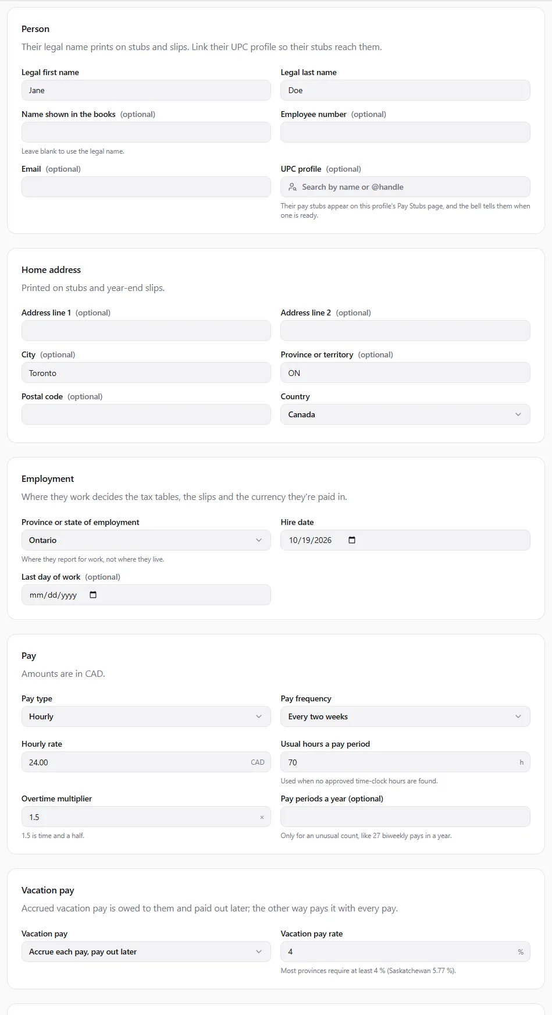Click the Address line 2 field
Image resolution: width=552 pixels, height=1015 pixels.
point(405,331)
